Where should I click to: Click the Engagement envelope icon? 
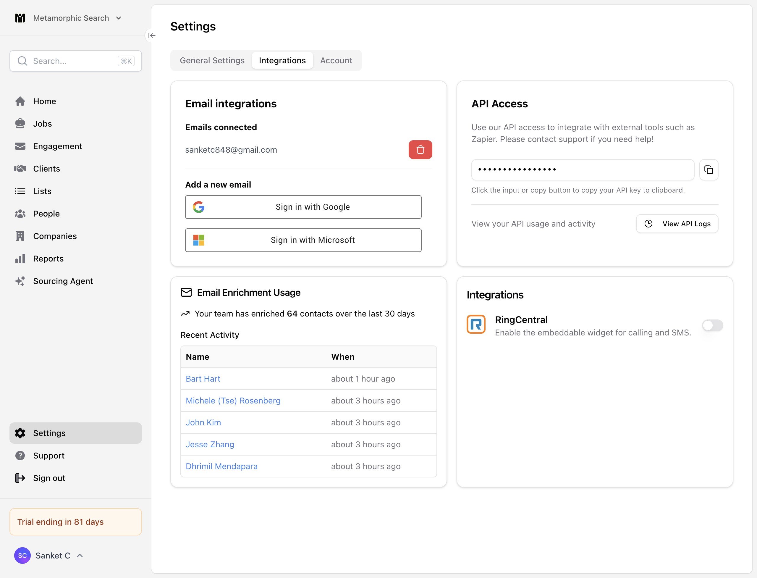coord(20,146)
